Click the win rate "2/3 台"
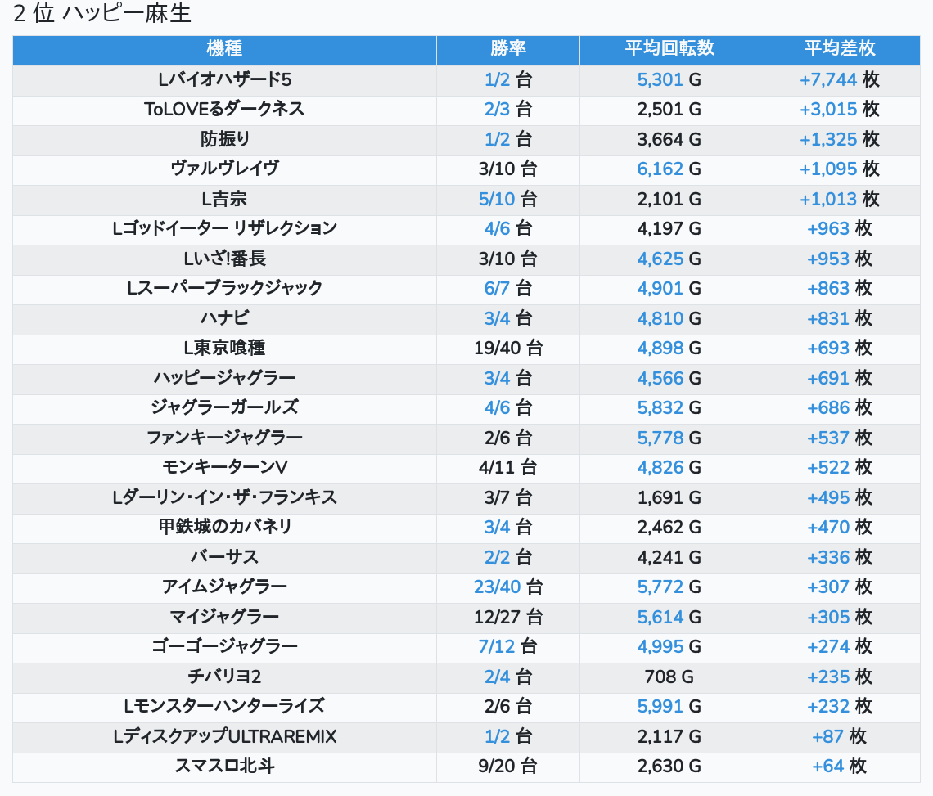933x796 pixels. (508, 110)
